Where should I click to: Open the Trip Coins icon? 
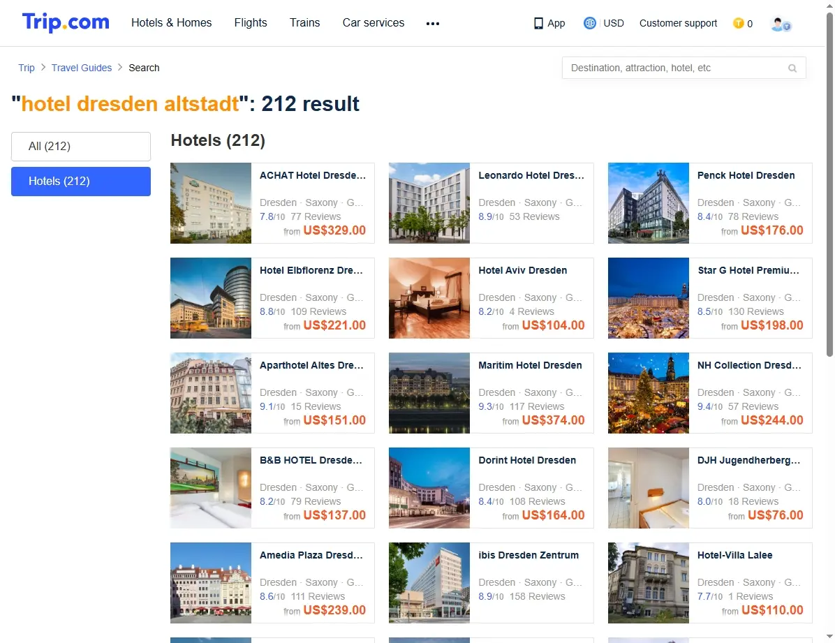pyautogui.click(x=738, y=23)
